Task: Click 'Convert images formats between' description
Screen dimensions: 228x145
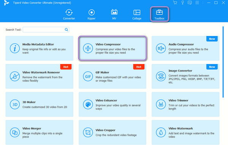Action: click(192, 79)
